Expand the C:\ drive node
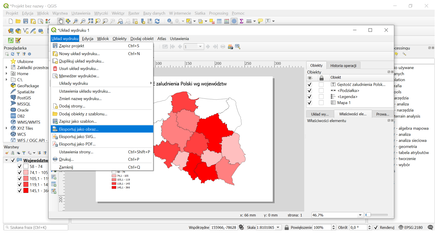 point(6,80)
